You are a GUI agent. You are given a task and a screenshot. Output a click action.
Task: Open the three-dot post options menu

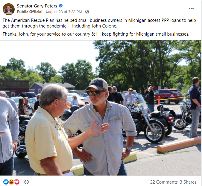[x=191, y=9]
